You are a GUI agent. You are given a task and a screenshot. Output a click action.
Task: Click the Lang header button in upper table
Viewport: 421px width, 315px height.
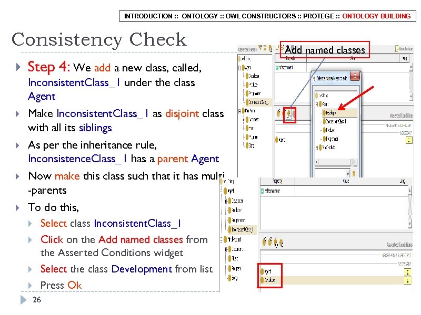405,58
